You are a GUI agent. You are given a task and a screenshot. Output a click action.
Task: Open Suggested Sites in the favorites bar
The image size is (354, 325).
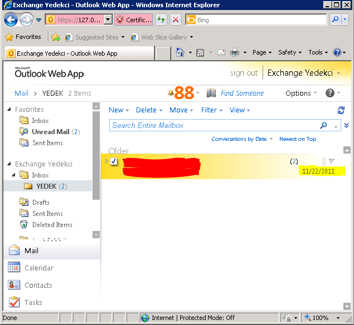[95, 37]
